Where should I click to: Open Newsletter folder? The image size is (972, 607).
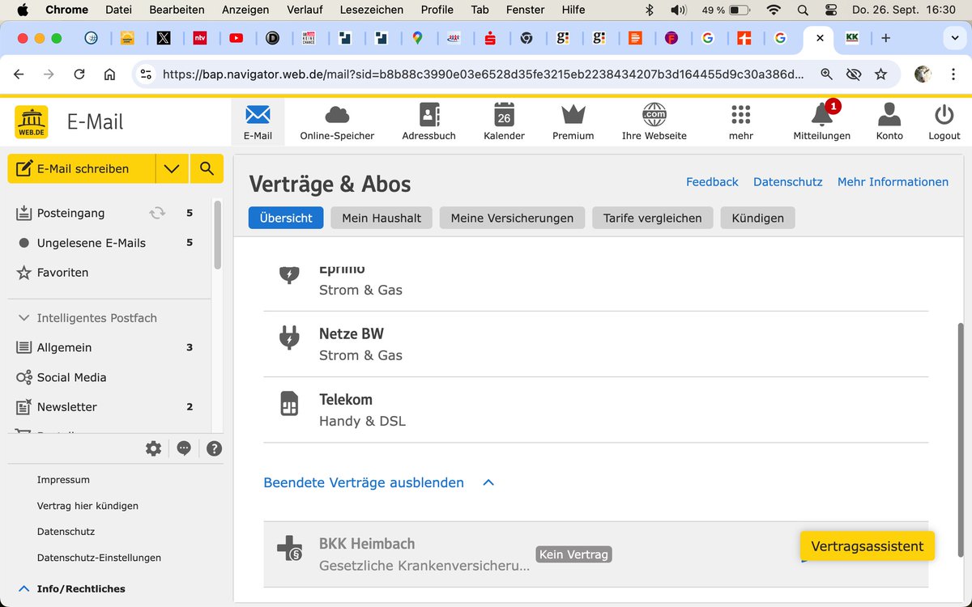coord(66,407)
